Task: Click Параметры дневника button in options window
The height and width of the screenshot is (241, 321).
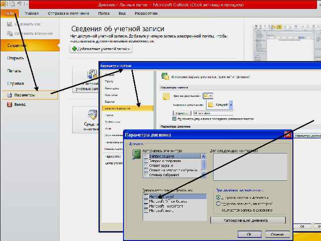Action: click(307, 136)
